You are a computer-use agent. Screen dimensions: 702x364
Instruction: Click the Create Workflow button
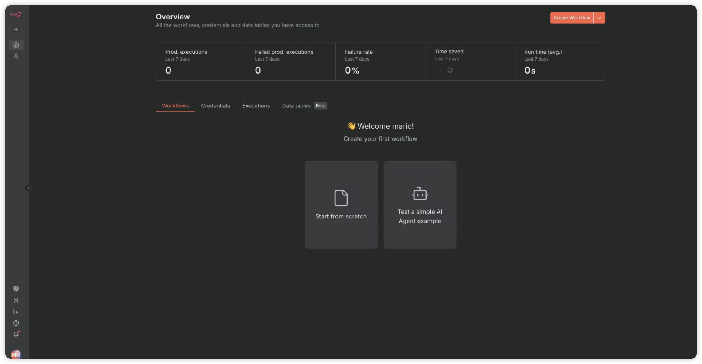(x=572, y=18)
